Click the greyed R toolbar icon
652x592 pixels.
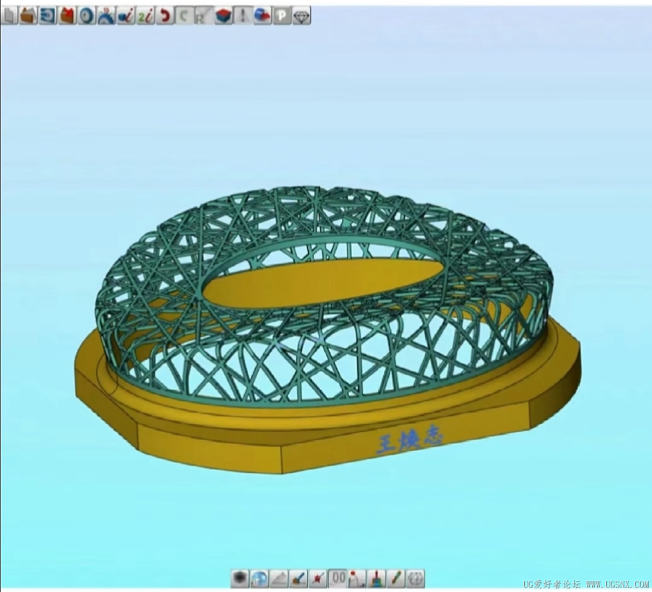(204, 16)
